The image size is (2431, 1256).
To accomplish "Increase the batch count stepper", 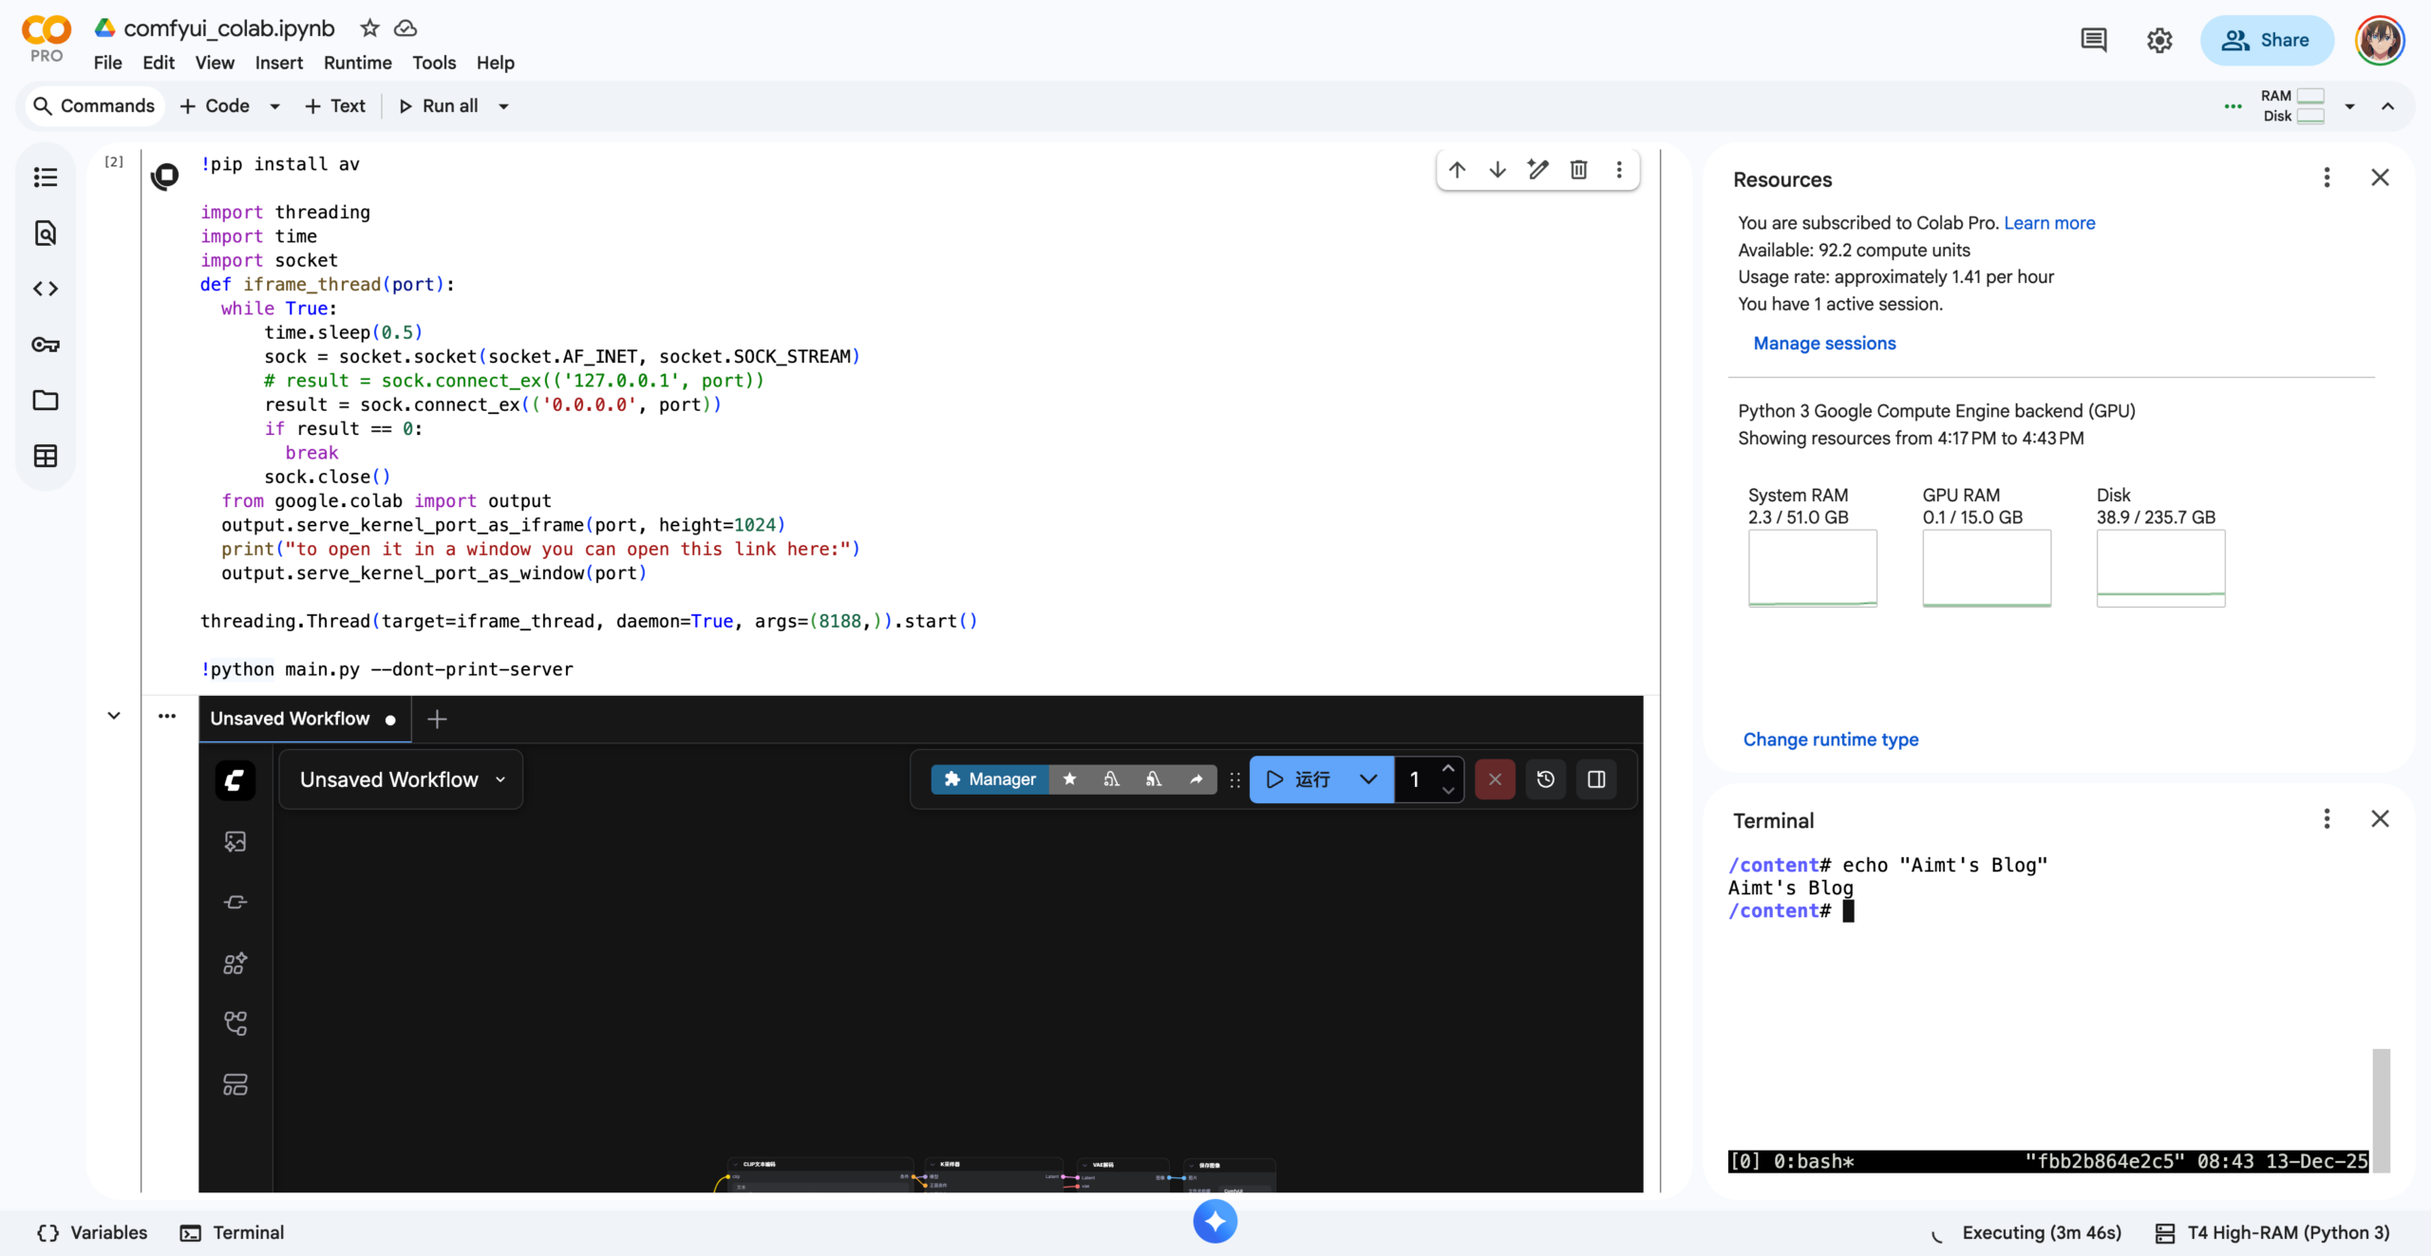I will click(x=1448, y=768).
